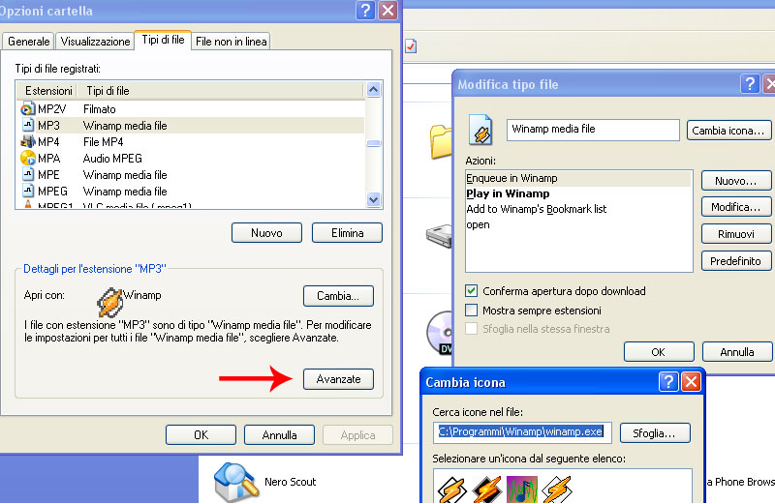Click the Winamp file icon in Modifica tipo file

coord(480,130)
